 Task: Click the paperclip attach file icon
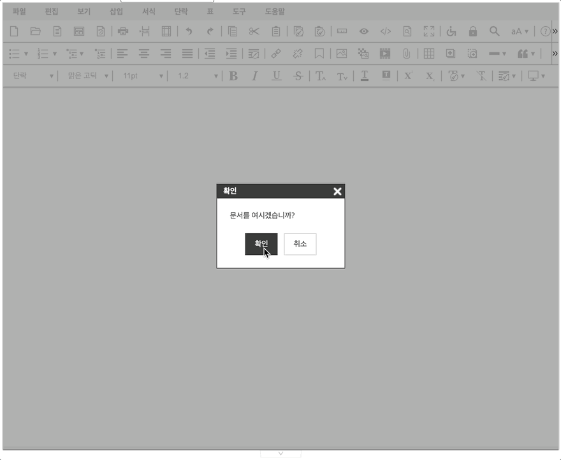[x=405, y=54]
